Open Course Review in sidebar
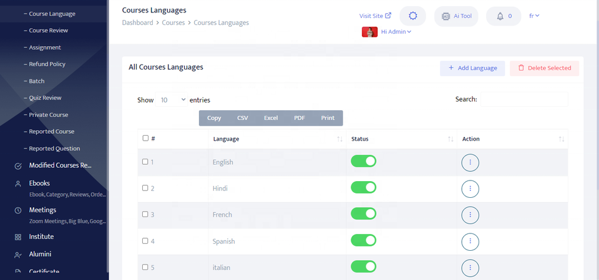This screenshot has width=599, height=280. pos(48,30)
